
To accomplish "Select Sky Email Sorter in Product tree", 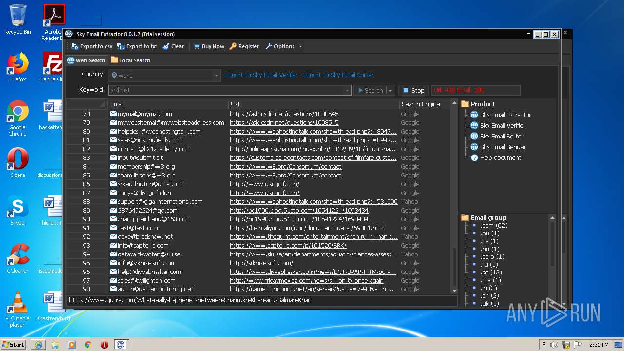I will [502, 136].
